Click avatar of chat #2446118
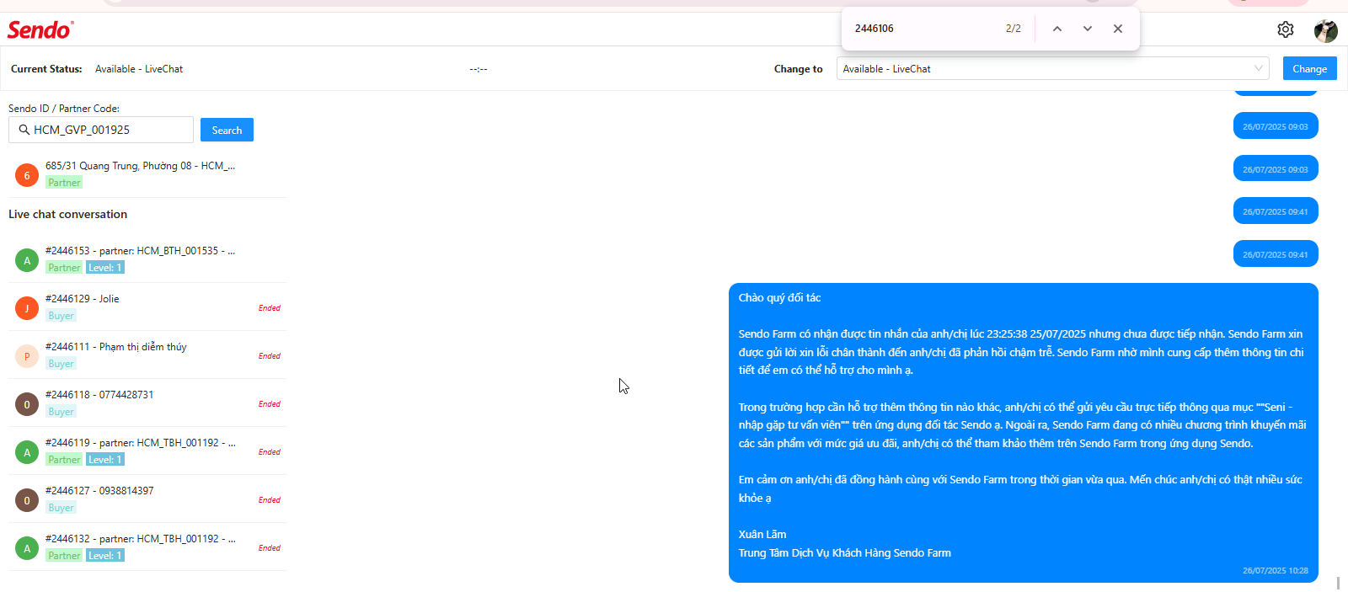This screenshot has width=1348, height=592. tap(27, 404)
